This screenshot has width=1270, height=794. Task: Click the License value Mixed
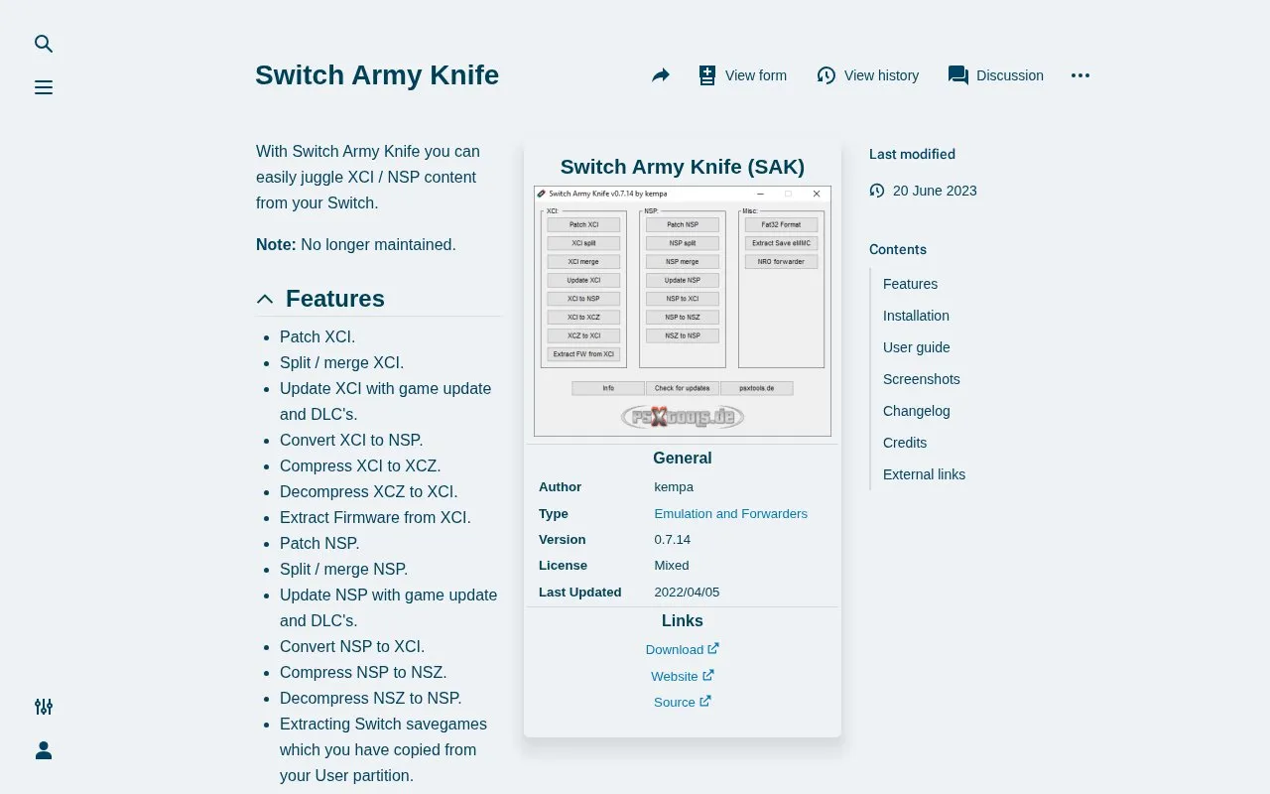click(672, 566)
